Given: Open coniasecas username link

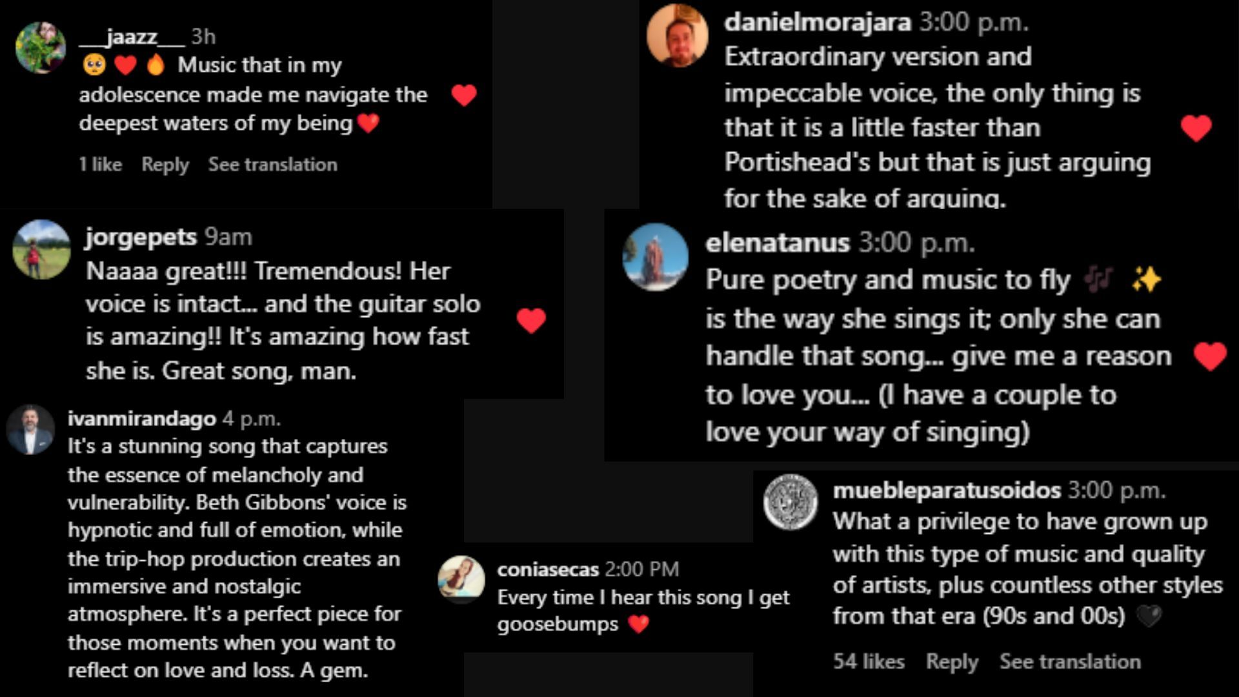Looking at the screenshot, I should coord(548,569).
